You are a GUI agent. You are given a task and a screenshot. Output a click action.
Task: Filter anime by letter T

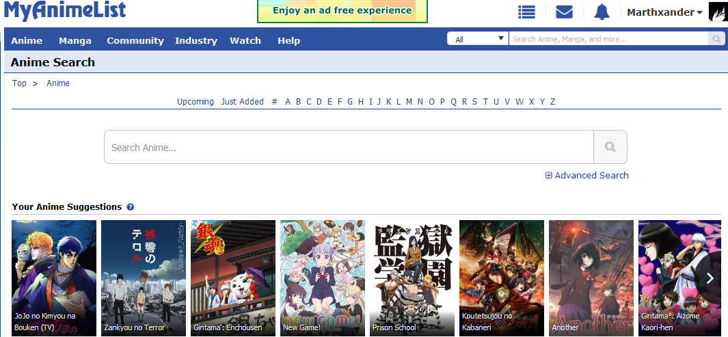(485, 102)
